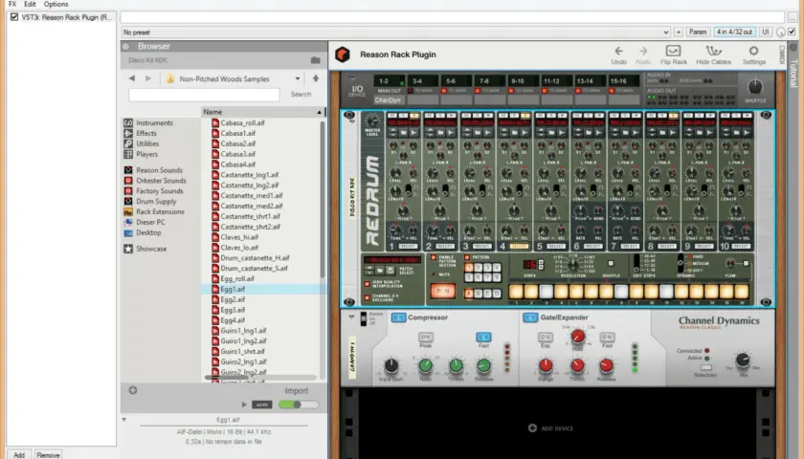
Task: Go up one folder level arrow
Action: point(315,78)
